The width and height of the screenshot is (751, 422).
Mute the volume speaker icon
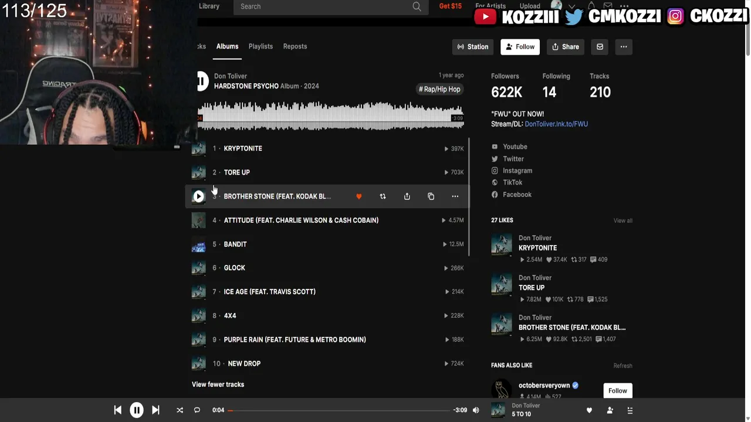tap(476, 410)
